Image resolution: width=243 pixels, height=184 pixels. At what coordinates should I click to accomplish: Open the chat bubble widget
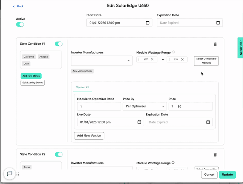(9, 173)
